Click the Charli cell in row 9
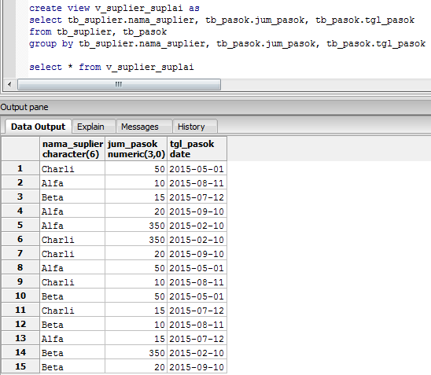 click(x=72, y=281)
